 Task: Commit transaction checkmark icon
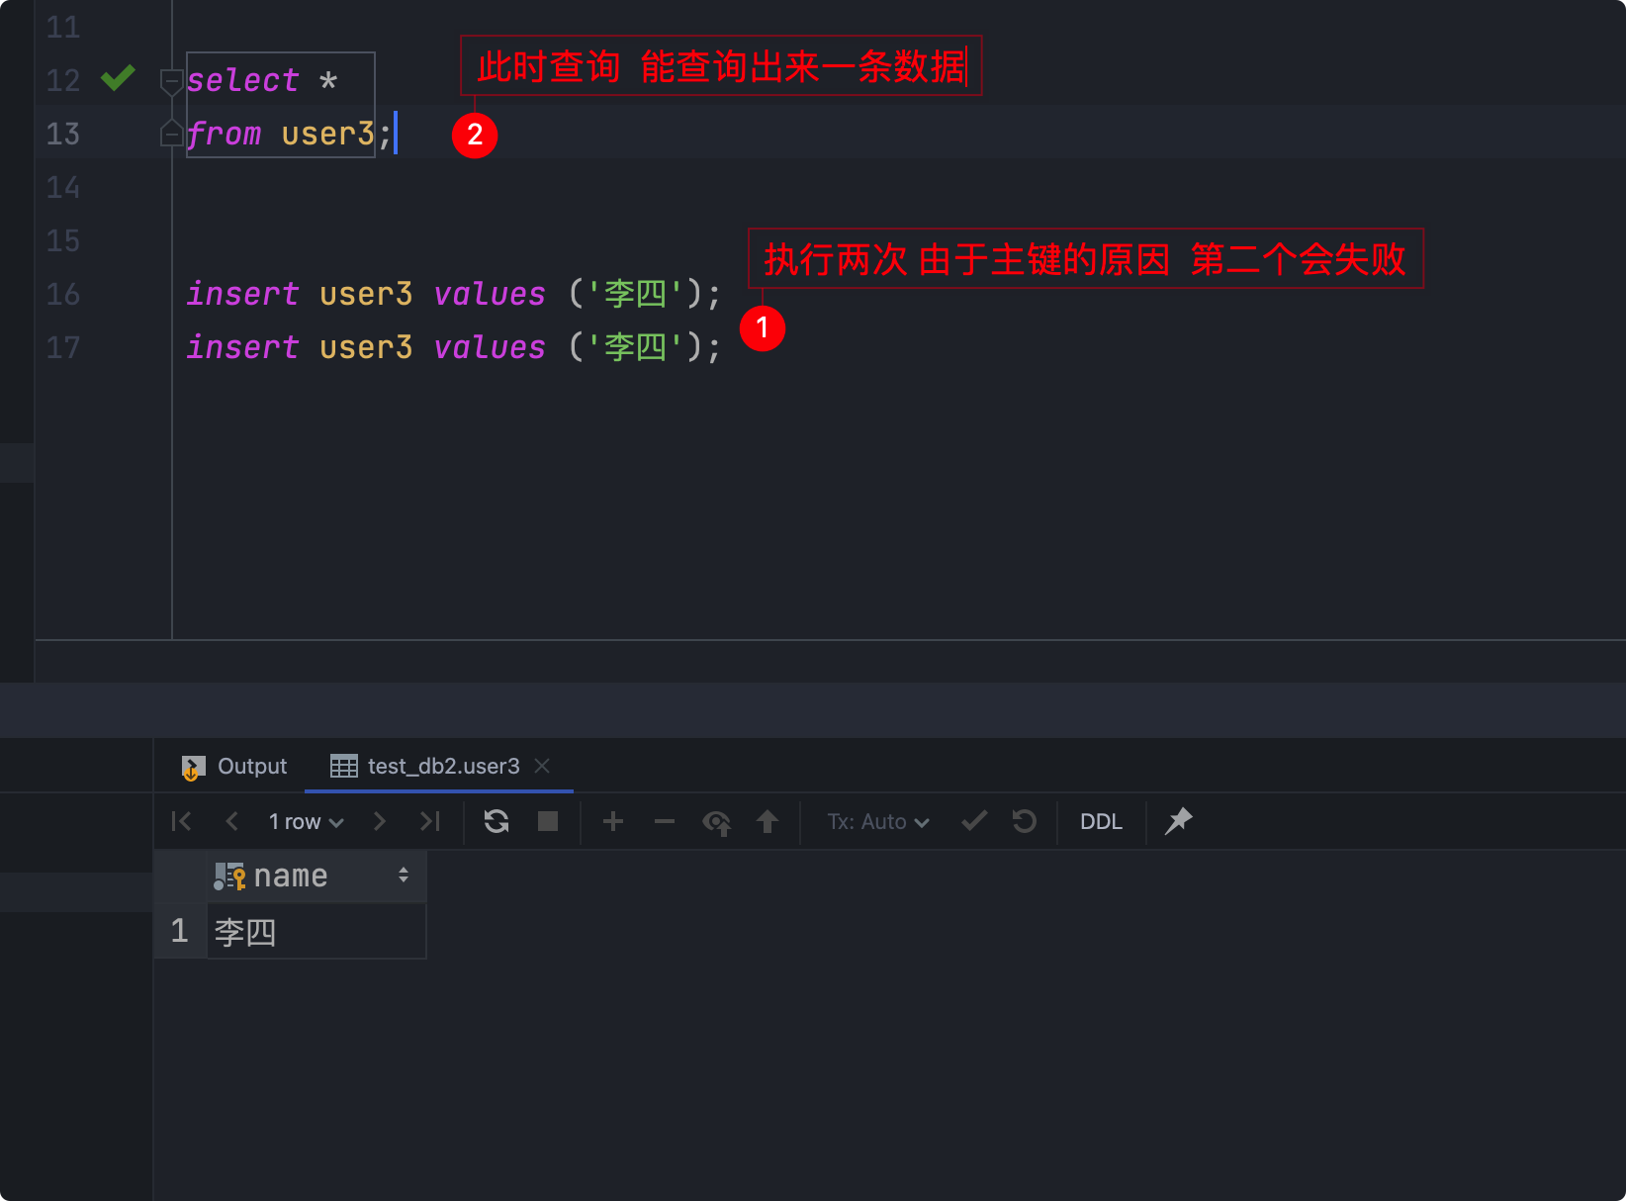point(974,820)
